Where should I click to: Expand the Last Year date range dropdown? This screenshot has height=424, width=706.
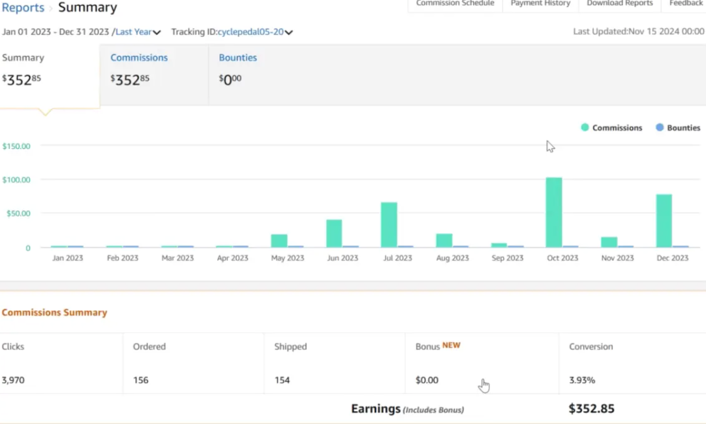[133, 32]
